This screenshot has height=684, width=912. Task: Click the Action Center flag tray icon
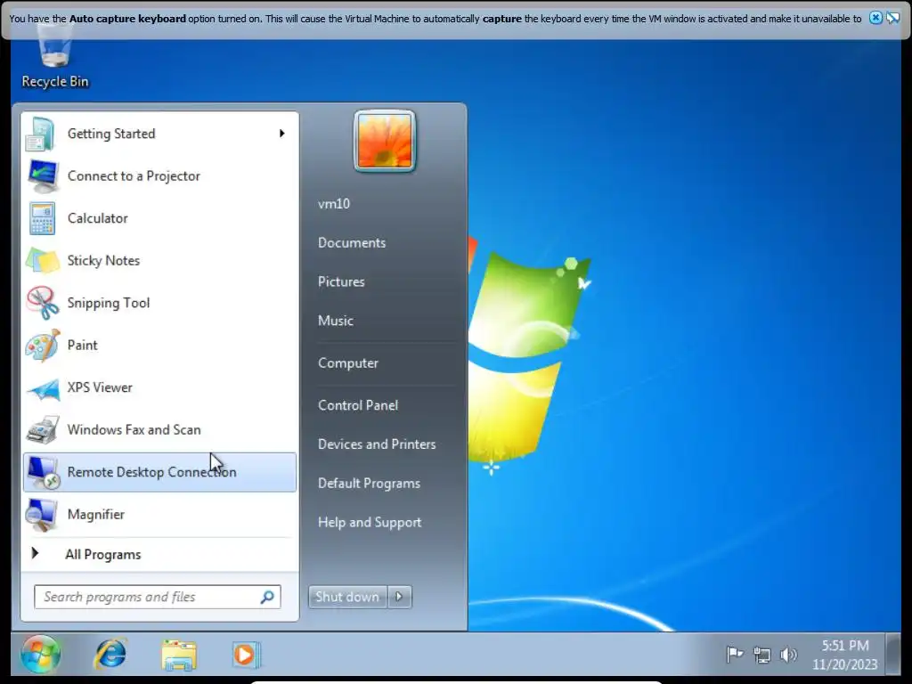click(735, 655)
